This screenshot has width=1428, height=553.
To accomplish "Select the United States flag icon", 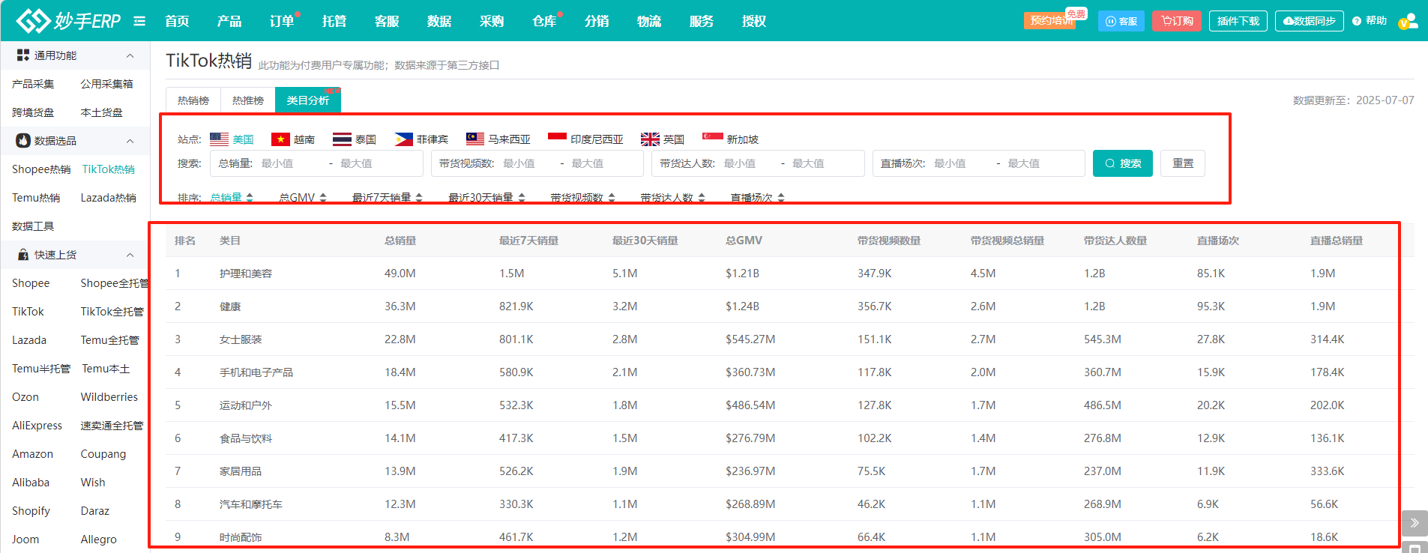I will point(219,139).
